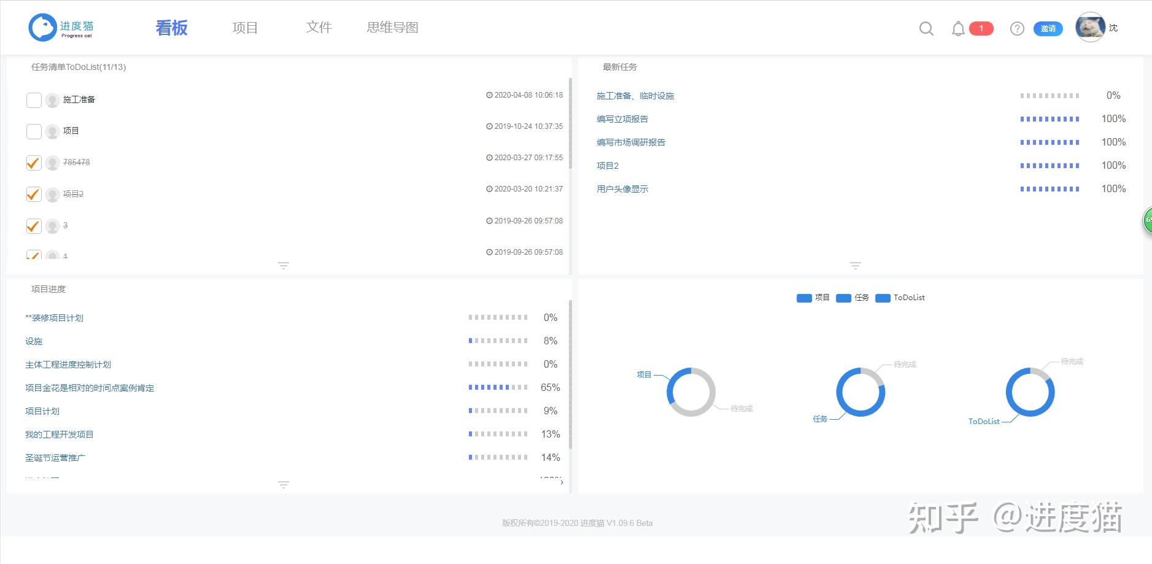This screenshot has height=564, width=1152.
Task: Open the task 编写立项报告
Action: [x=622, y=119]
